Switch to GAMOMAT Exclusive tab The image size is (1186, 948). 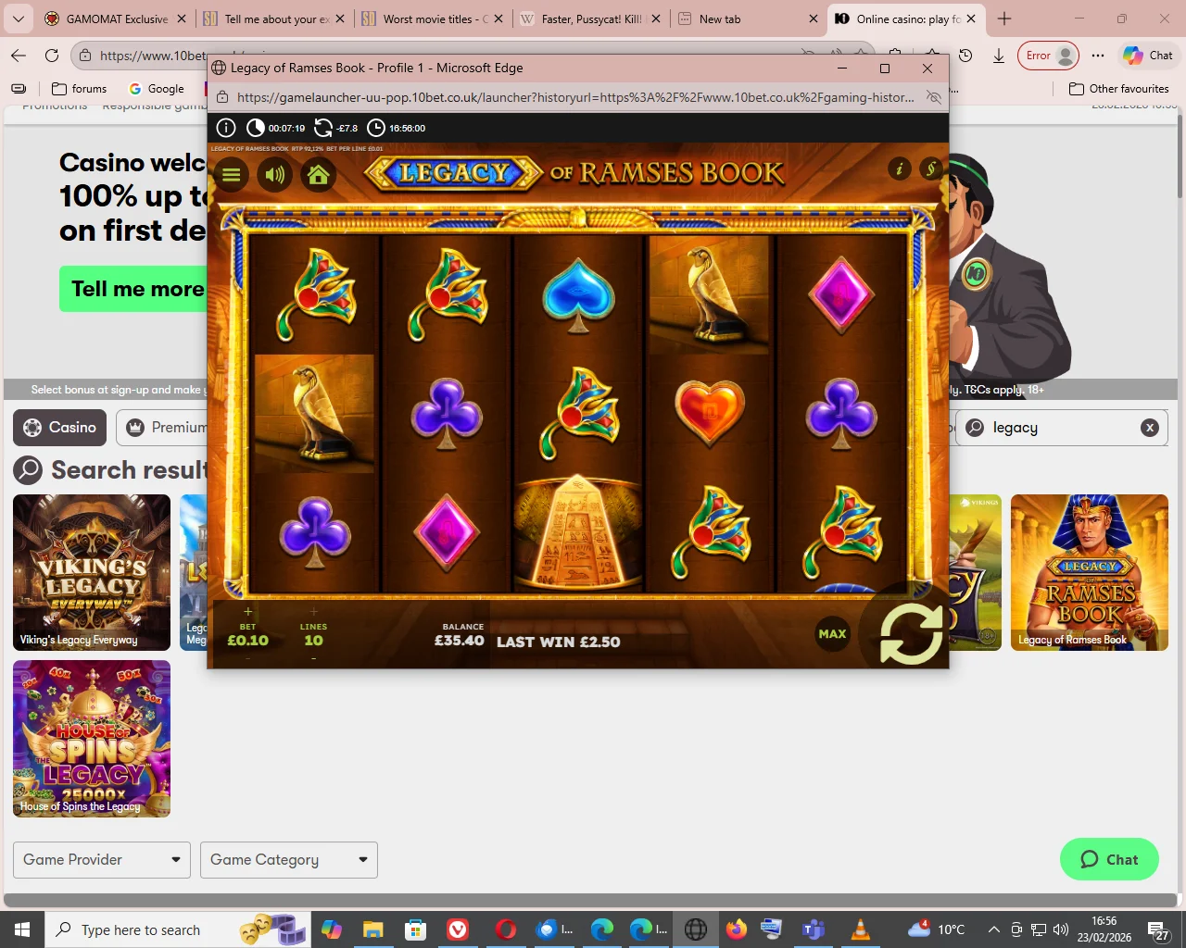coord(115,19)
